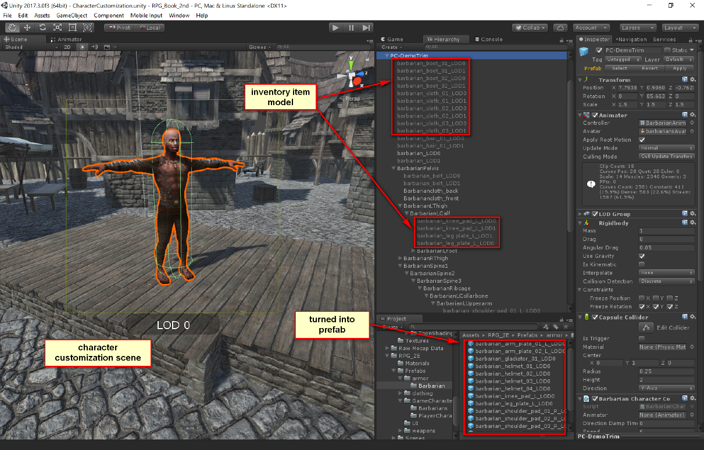
Task: Open the Component menu
Action: (109, 16)
